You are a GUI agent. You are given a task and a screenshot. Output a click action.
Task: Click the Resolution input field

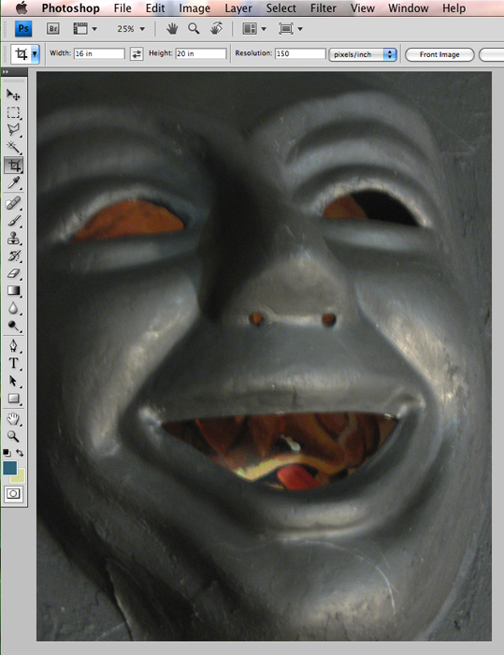(300, 53)
